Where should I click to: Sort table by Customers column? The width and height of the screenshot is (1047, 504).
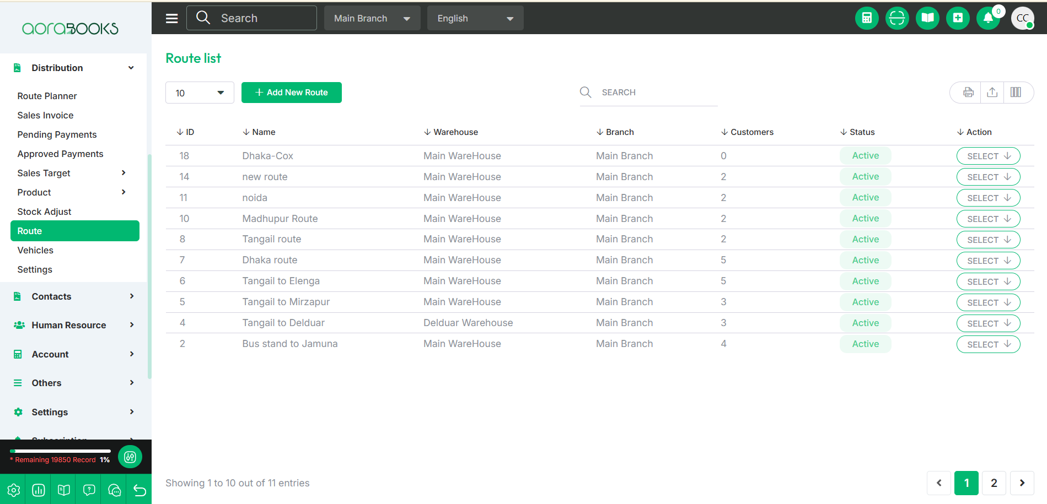pyautogui.click(x=747, y=132)
